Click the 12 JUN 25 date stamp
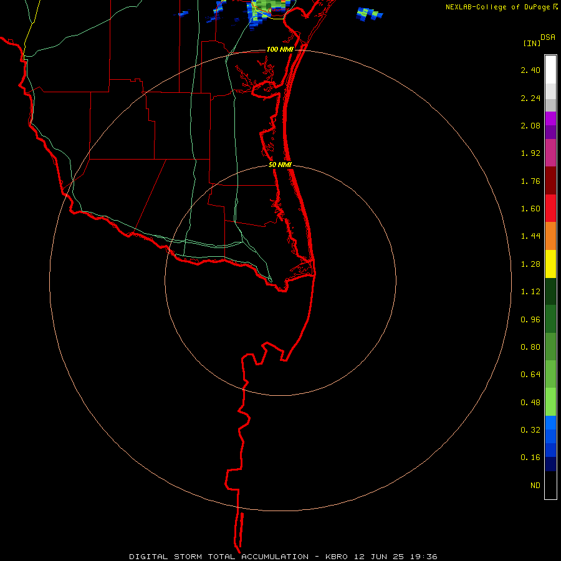This screenshot has height=561, width=561. 379,557
